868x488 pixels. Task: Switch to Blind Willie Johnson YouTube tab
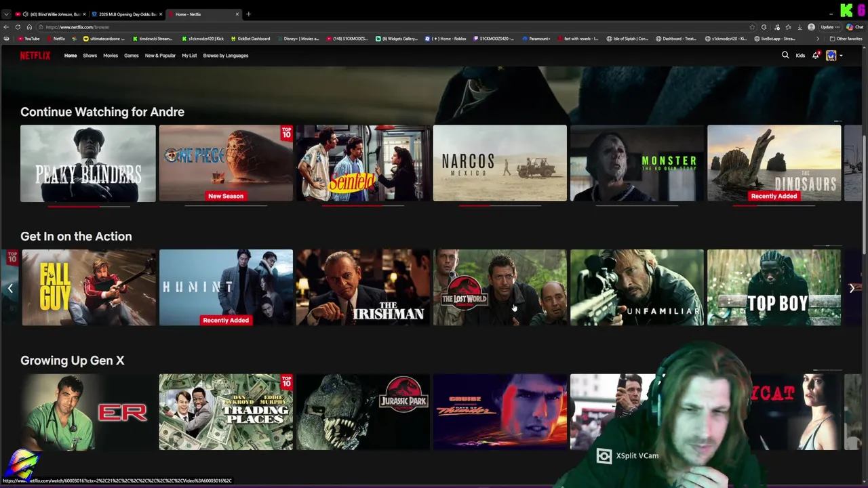[51, 14]
